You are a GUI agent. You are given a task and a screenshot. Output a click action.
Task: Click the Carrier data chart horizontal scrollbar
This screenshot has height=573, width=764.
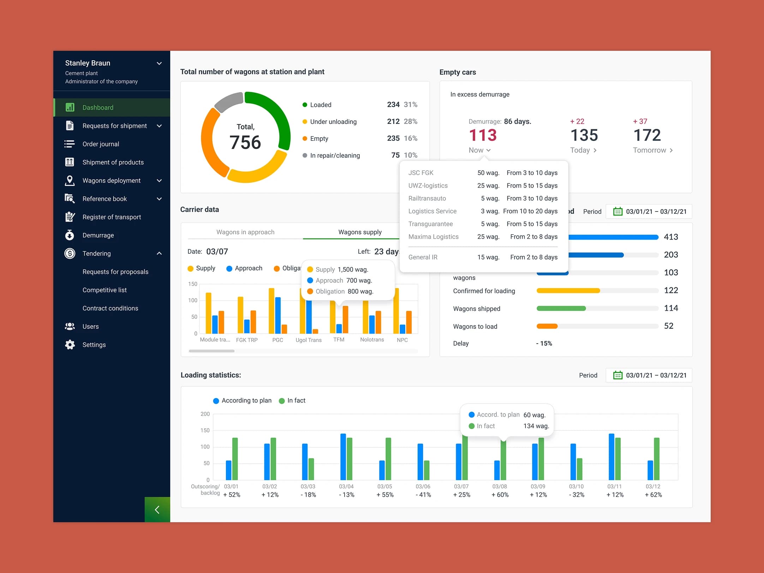[211, 351]
